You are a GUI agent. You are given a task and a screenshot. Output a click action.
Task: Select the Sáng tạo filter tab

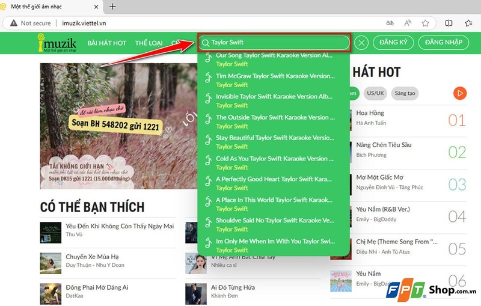point(405,93)
